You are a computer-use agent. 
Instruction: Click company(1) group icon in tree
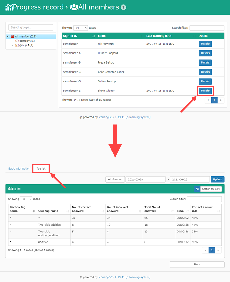coord(17,41)
